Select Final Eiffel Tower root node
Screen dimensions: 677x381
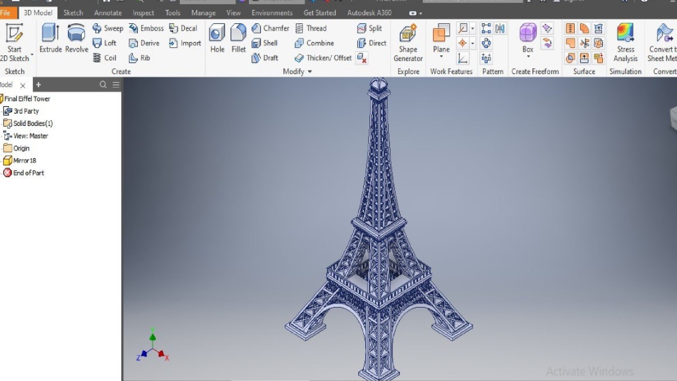pyautogui.click(x=25, y=99)
